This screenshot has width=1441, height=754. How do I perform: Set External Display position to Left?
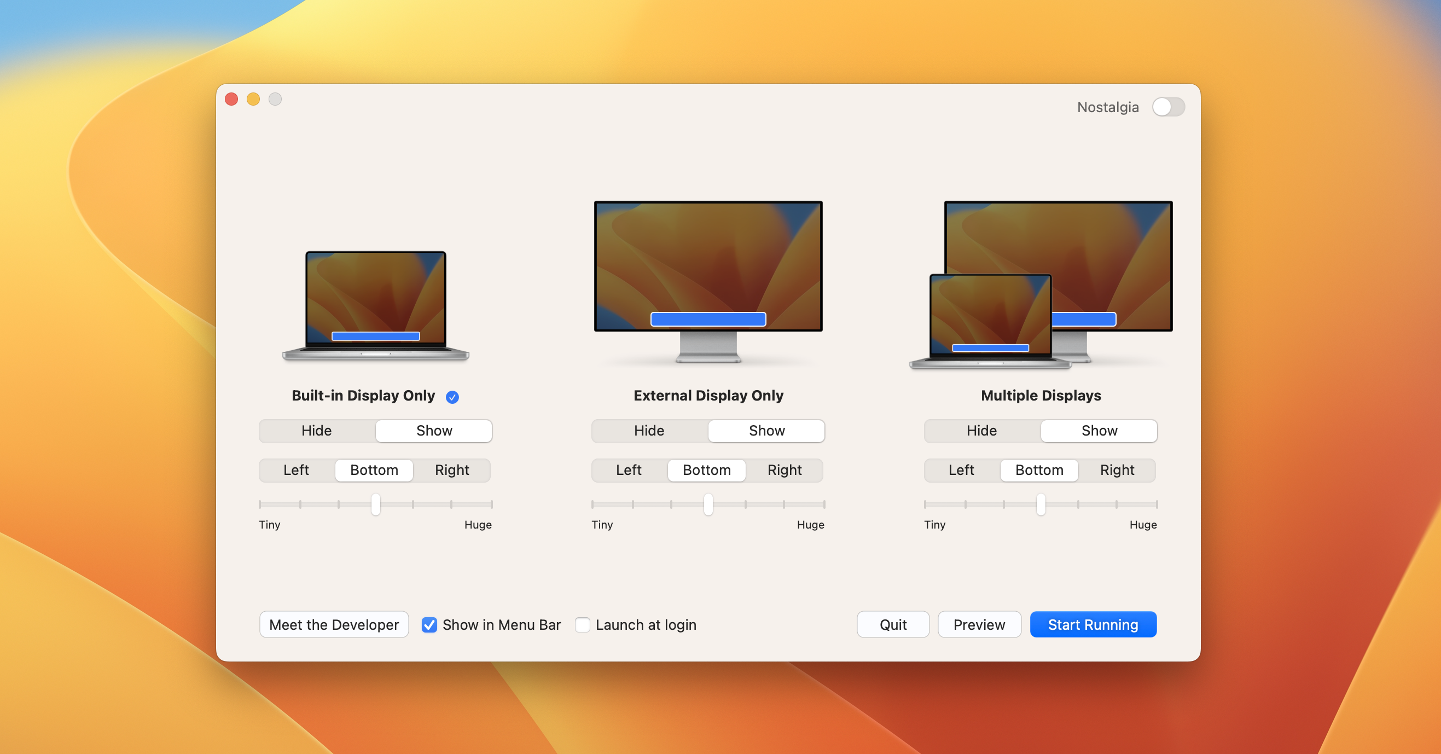pyautogui.click(x=629, y=470)
